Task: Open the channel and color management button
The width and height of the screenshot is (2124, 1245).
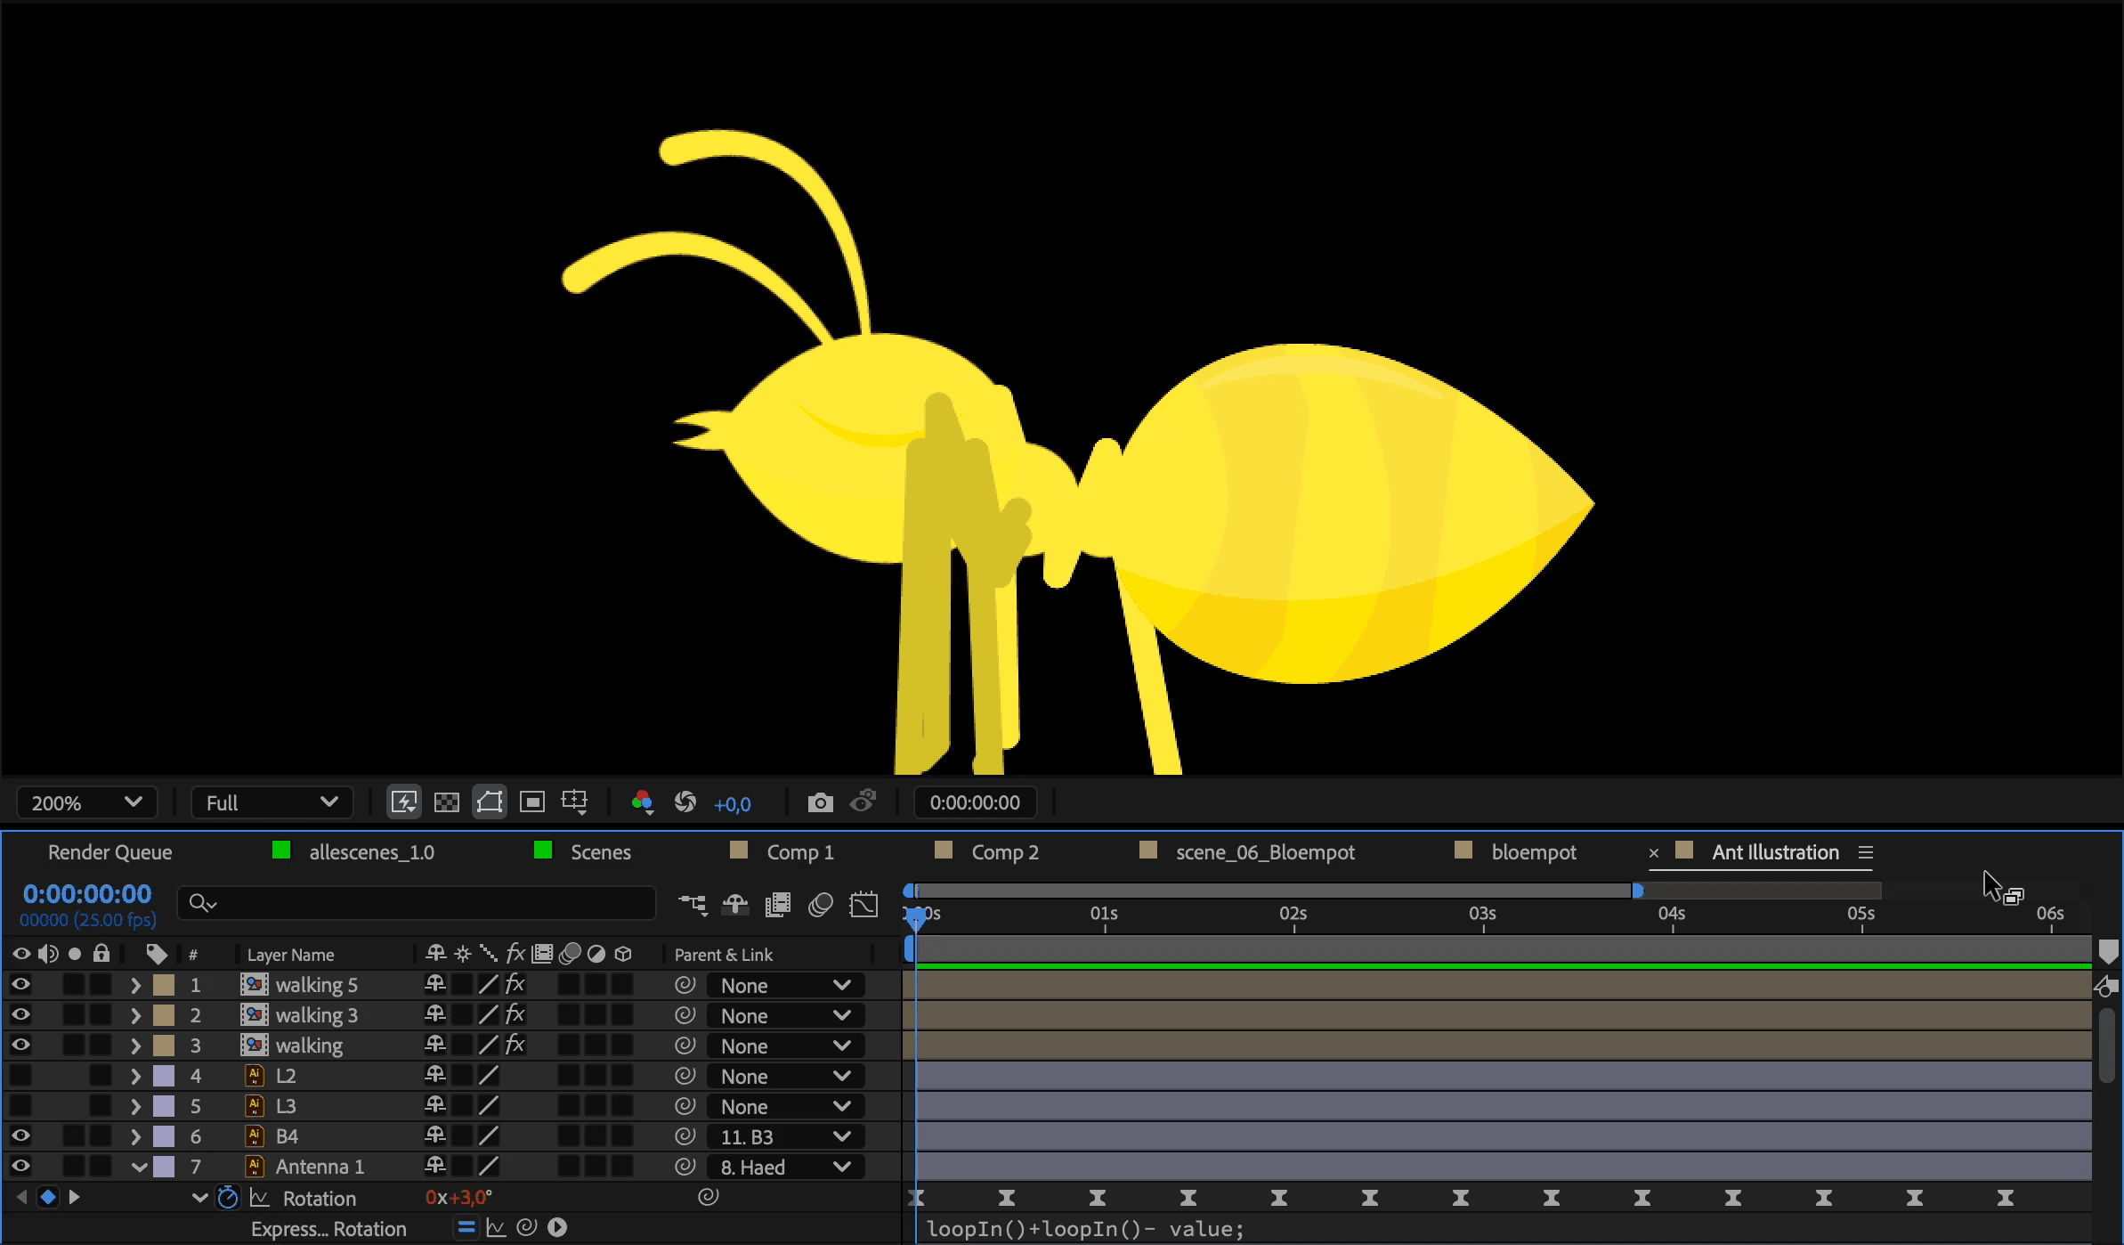Action: (x=642, y=803)
